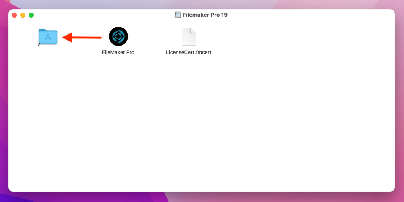Click the tail end of the red arrow
This screenshot has height=202, width=404.
[99, 38]
